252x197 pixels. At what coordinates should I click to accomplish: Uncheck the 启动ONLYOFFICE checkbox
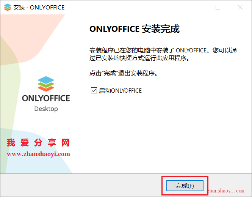pos(94,90)
